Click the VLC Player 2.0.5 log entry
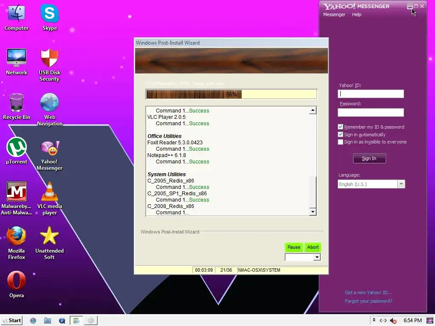This screenshot has height=326, width=435. point(167,117)
